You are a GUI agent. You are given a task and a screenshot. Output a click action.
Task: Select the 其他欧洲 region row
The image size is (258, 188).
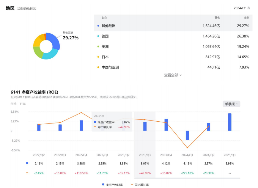coord(173,26)
